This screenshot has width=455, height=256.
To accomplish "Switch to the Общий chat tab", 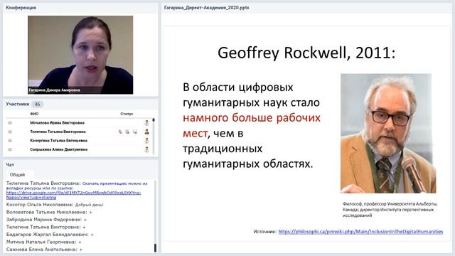I will 17,175.
